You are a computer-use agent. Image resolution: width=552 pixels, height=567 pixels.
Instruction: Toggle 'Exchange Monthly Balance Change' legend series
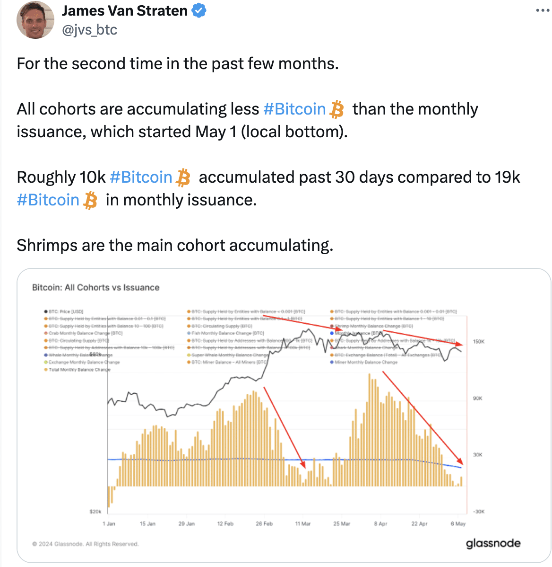[x=82, y=362]
